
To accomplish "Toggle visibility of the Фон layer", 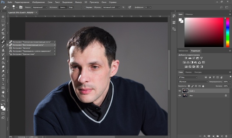I will pos(180,96).
